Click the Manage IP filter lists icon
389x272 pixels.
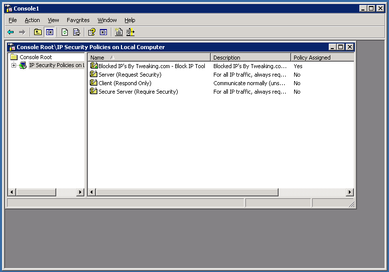click(x=131, y=32)
